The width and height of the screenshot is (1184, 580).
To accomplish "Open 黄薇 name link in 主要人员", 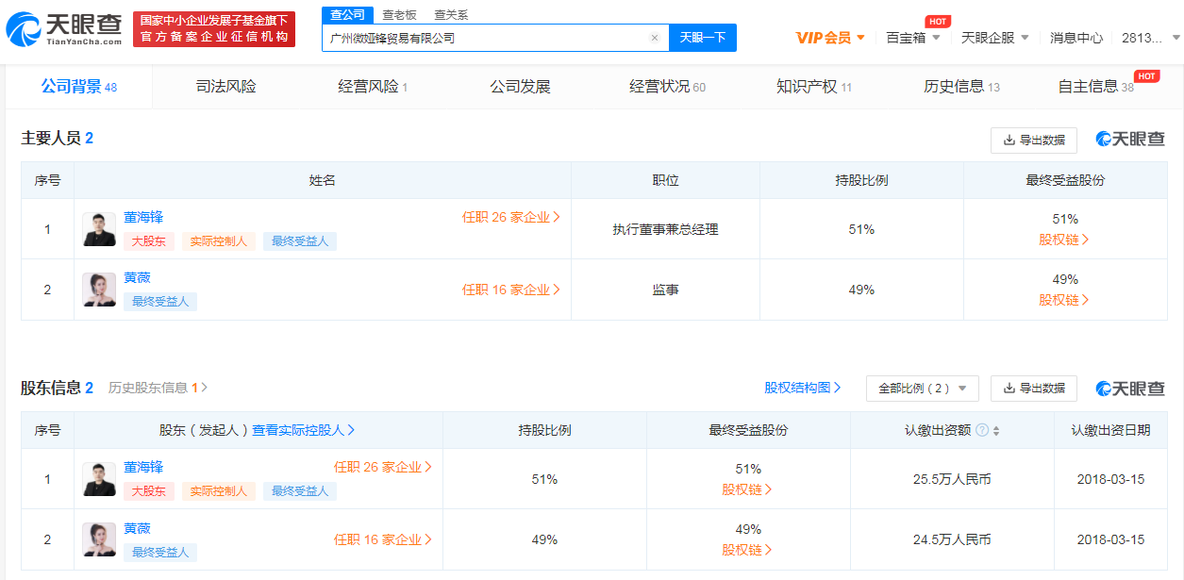I will pos(137,277).
